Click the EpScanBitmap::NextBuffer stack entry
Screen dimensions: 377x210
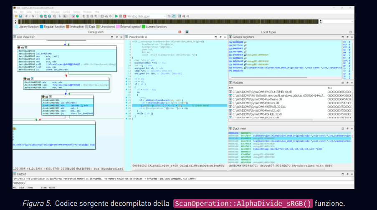pos(287,149)
